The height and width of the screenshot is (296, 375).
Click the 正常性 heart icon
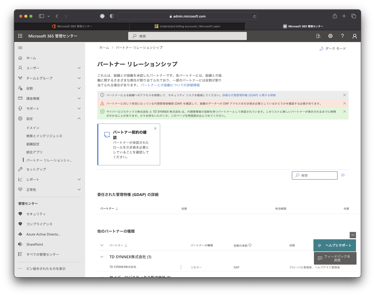click(20, 189)
